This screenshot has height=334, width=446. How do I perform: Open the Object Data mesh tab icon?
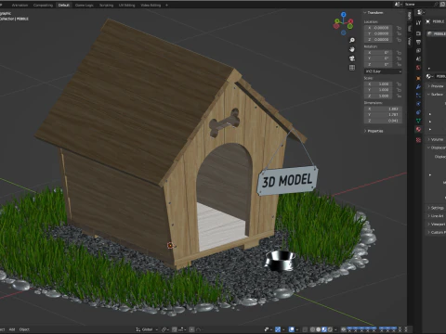click(418, 121)
